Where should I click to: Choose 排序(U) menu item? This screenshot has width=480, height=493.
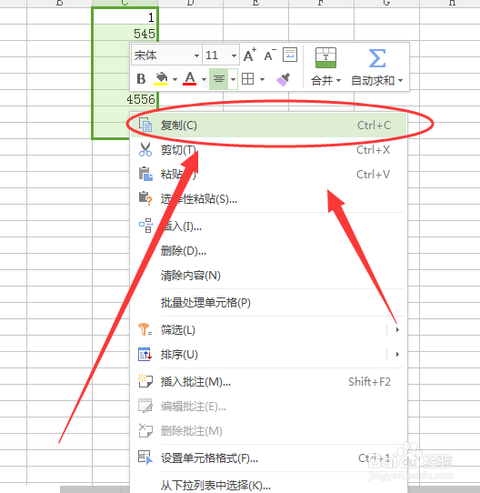268,355
